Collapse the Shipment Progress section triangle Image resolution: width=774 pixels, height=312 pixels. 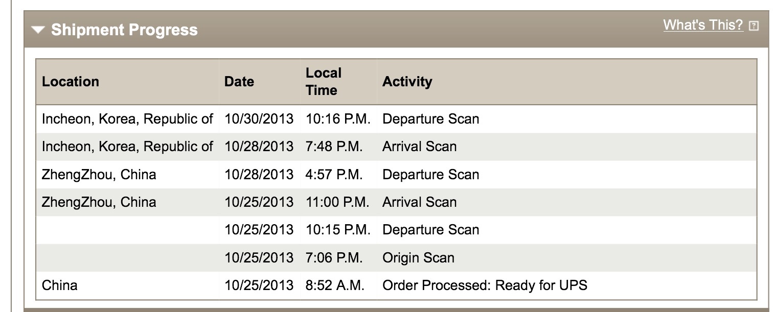click(x=38, y=30)
